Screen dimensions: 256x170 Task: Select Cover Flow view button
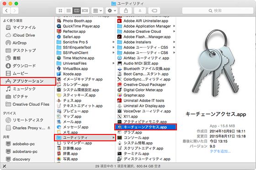click(85, 11)
